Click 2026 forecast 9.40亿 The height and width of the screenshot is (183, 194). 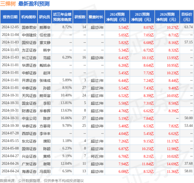coord(173,88)
